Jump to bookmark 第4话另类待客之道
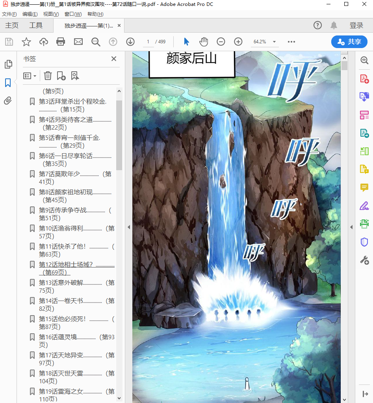 click(x=75, y=124)
